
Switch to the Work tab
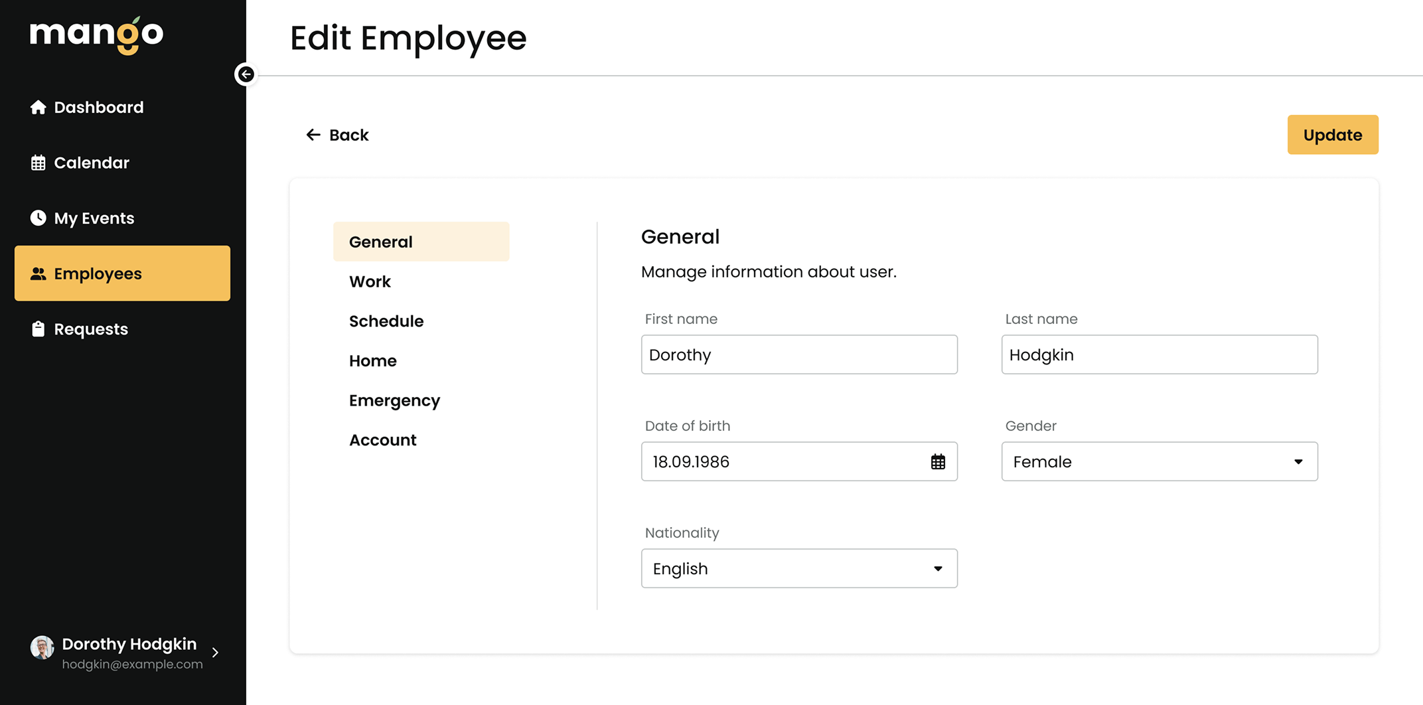coord(370,281)
